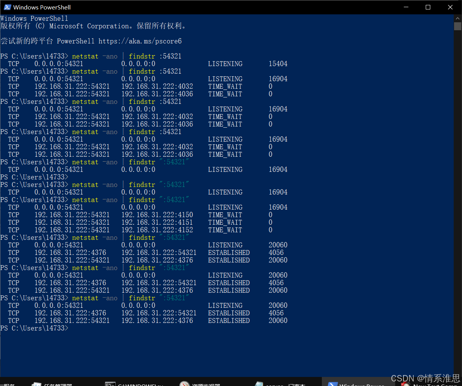Click foreign address 192.168.31.222:4150

(x=157, y=215)
